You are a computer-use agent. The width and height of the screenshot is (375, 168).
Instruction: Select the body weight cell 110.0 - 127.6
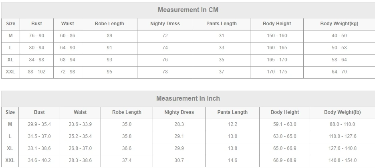pos(342,136)
